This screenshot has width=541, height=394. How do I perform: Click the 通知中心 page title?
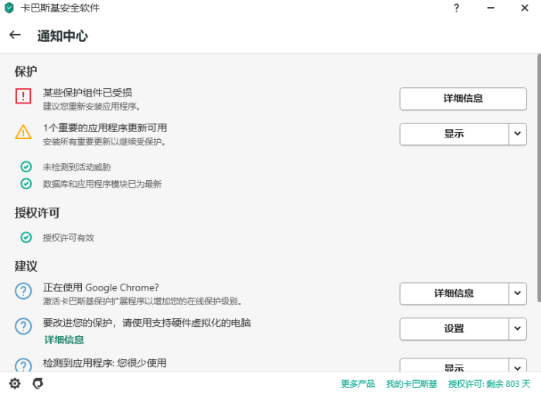(63, 36)
